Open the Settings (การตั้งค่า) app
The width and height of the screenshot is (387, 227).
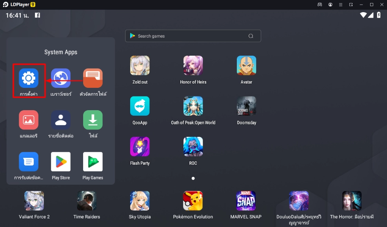click(29, 78)
